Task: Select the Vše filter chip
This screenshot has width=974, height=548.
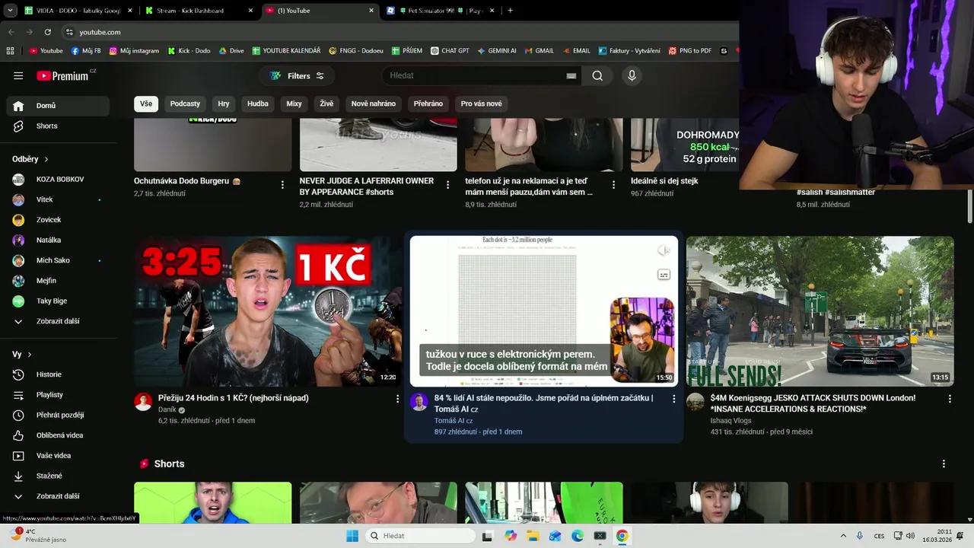Action: tap(146, 104)
